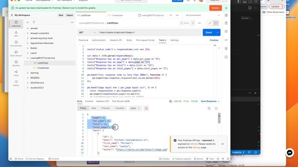Collapse the LearingRESTFULService collection
This screenshot has height=167, width=298.
(x=28, y=58)
